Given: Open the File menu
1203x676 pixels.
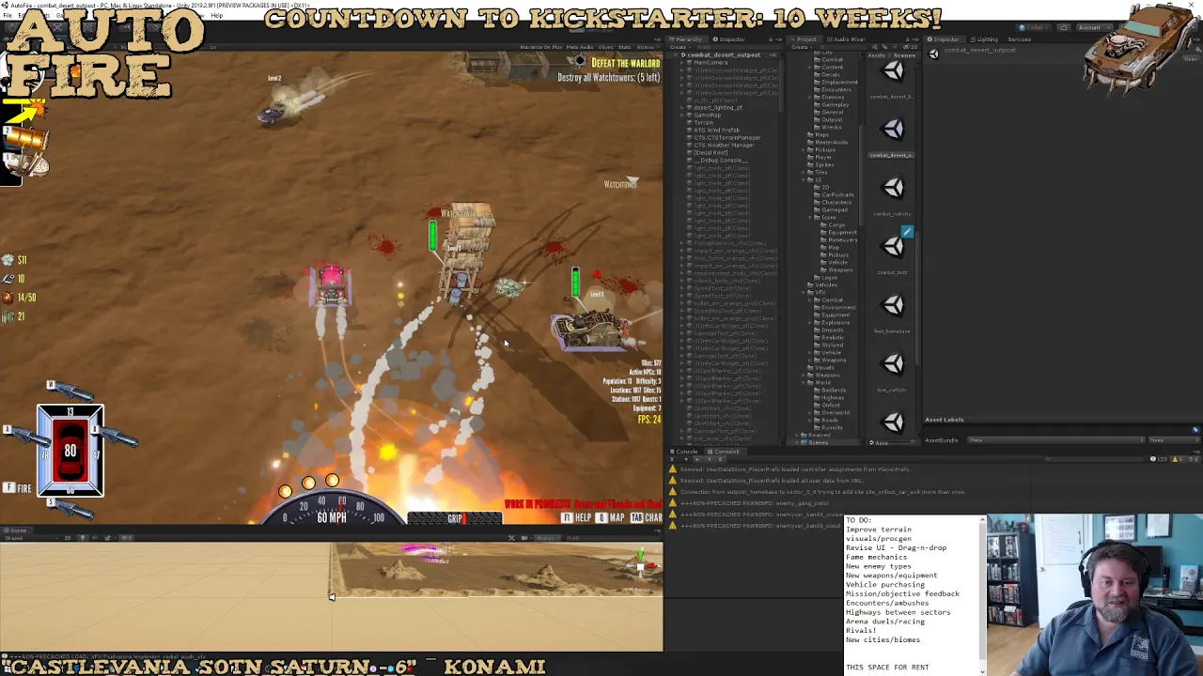Looking at the screenshot, I should 8,16.
